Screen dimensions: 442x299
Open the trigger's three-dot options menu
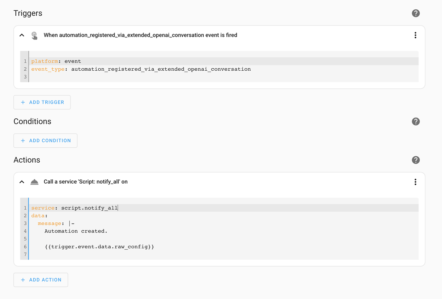point(415,35)
